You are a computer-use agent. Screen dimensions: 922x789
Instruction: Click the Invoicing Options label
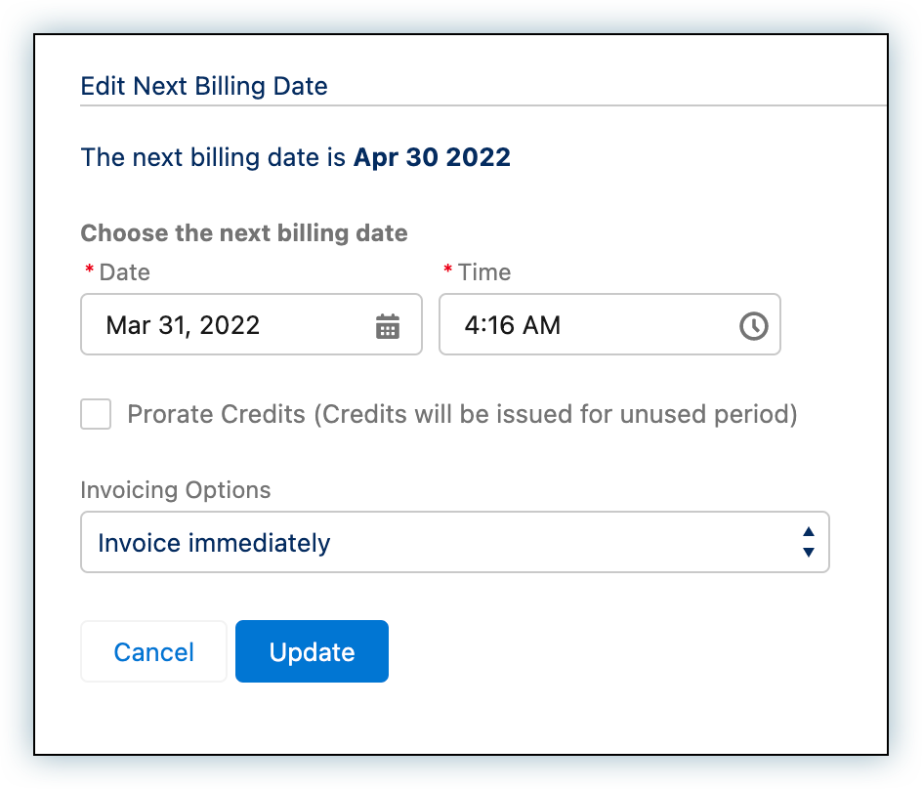176,489
